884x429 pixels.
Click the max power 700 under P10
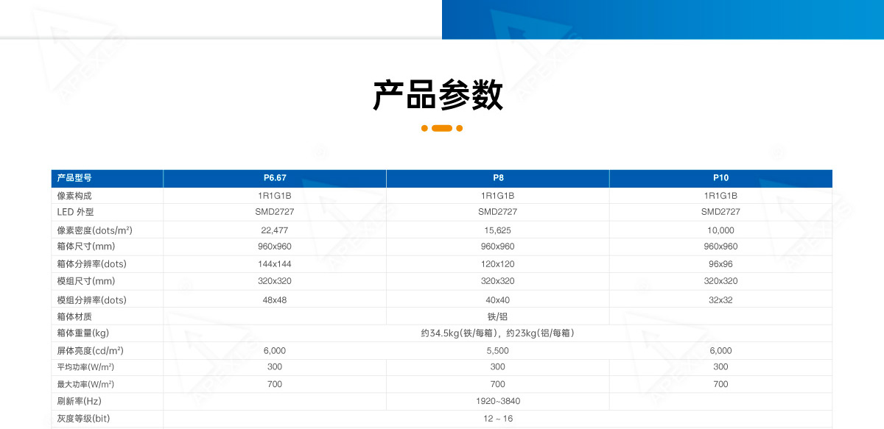[x=721, y=384]
